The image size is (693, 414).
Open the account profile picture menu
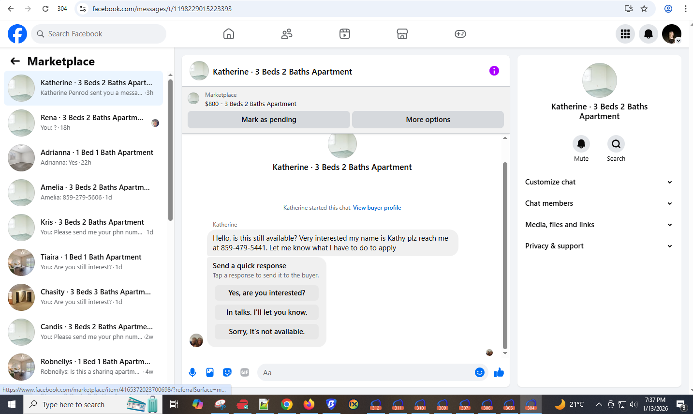coord(672,34)
